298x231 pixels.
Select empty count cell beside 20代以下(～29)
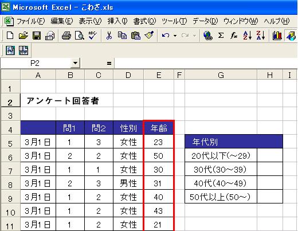click(270, 155)
